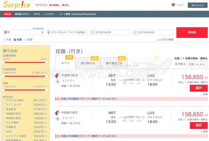The height and width of the screenshot is (141, 209).
Task: Open the 航空券 menu item
Action: 8,14
